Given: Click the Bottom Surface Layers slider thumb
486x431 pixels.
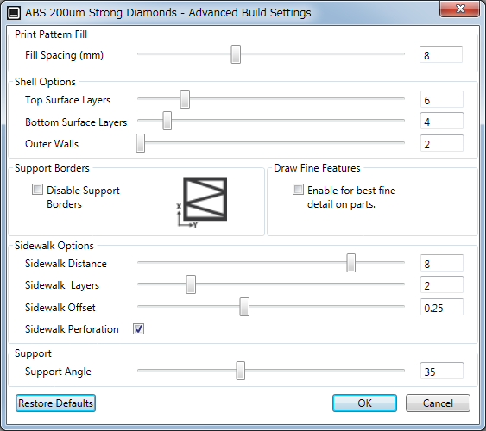Looking at the screenshot, I should (x=167, y=121).
